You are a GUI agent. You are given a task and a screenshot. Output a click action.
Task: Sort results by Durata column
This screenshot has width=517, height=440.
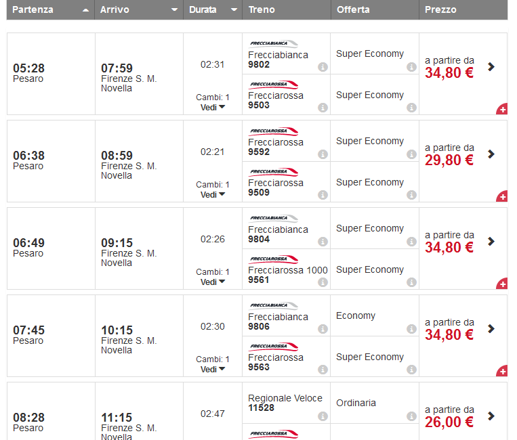(212, 10)
